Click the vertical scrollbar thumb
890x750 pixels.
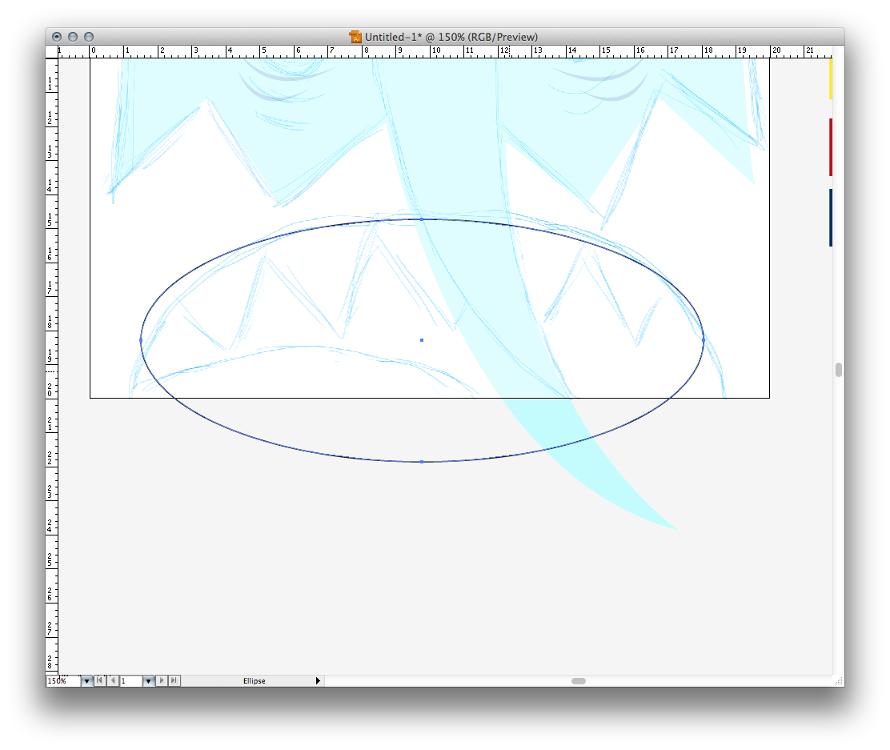[838, 369]
